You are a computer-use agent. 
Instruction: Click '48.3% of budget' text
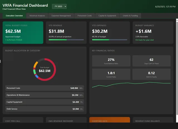click(x=99, y=37)
